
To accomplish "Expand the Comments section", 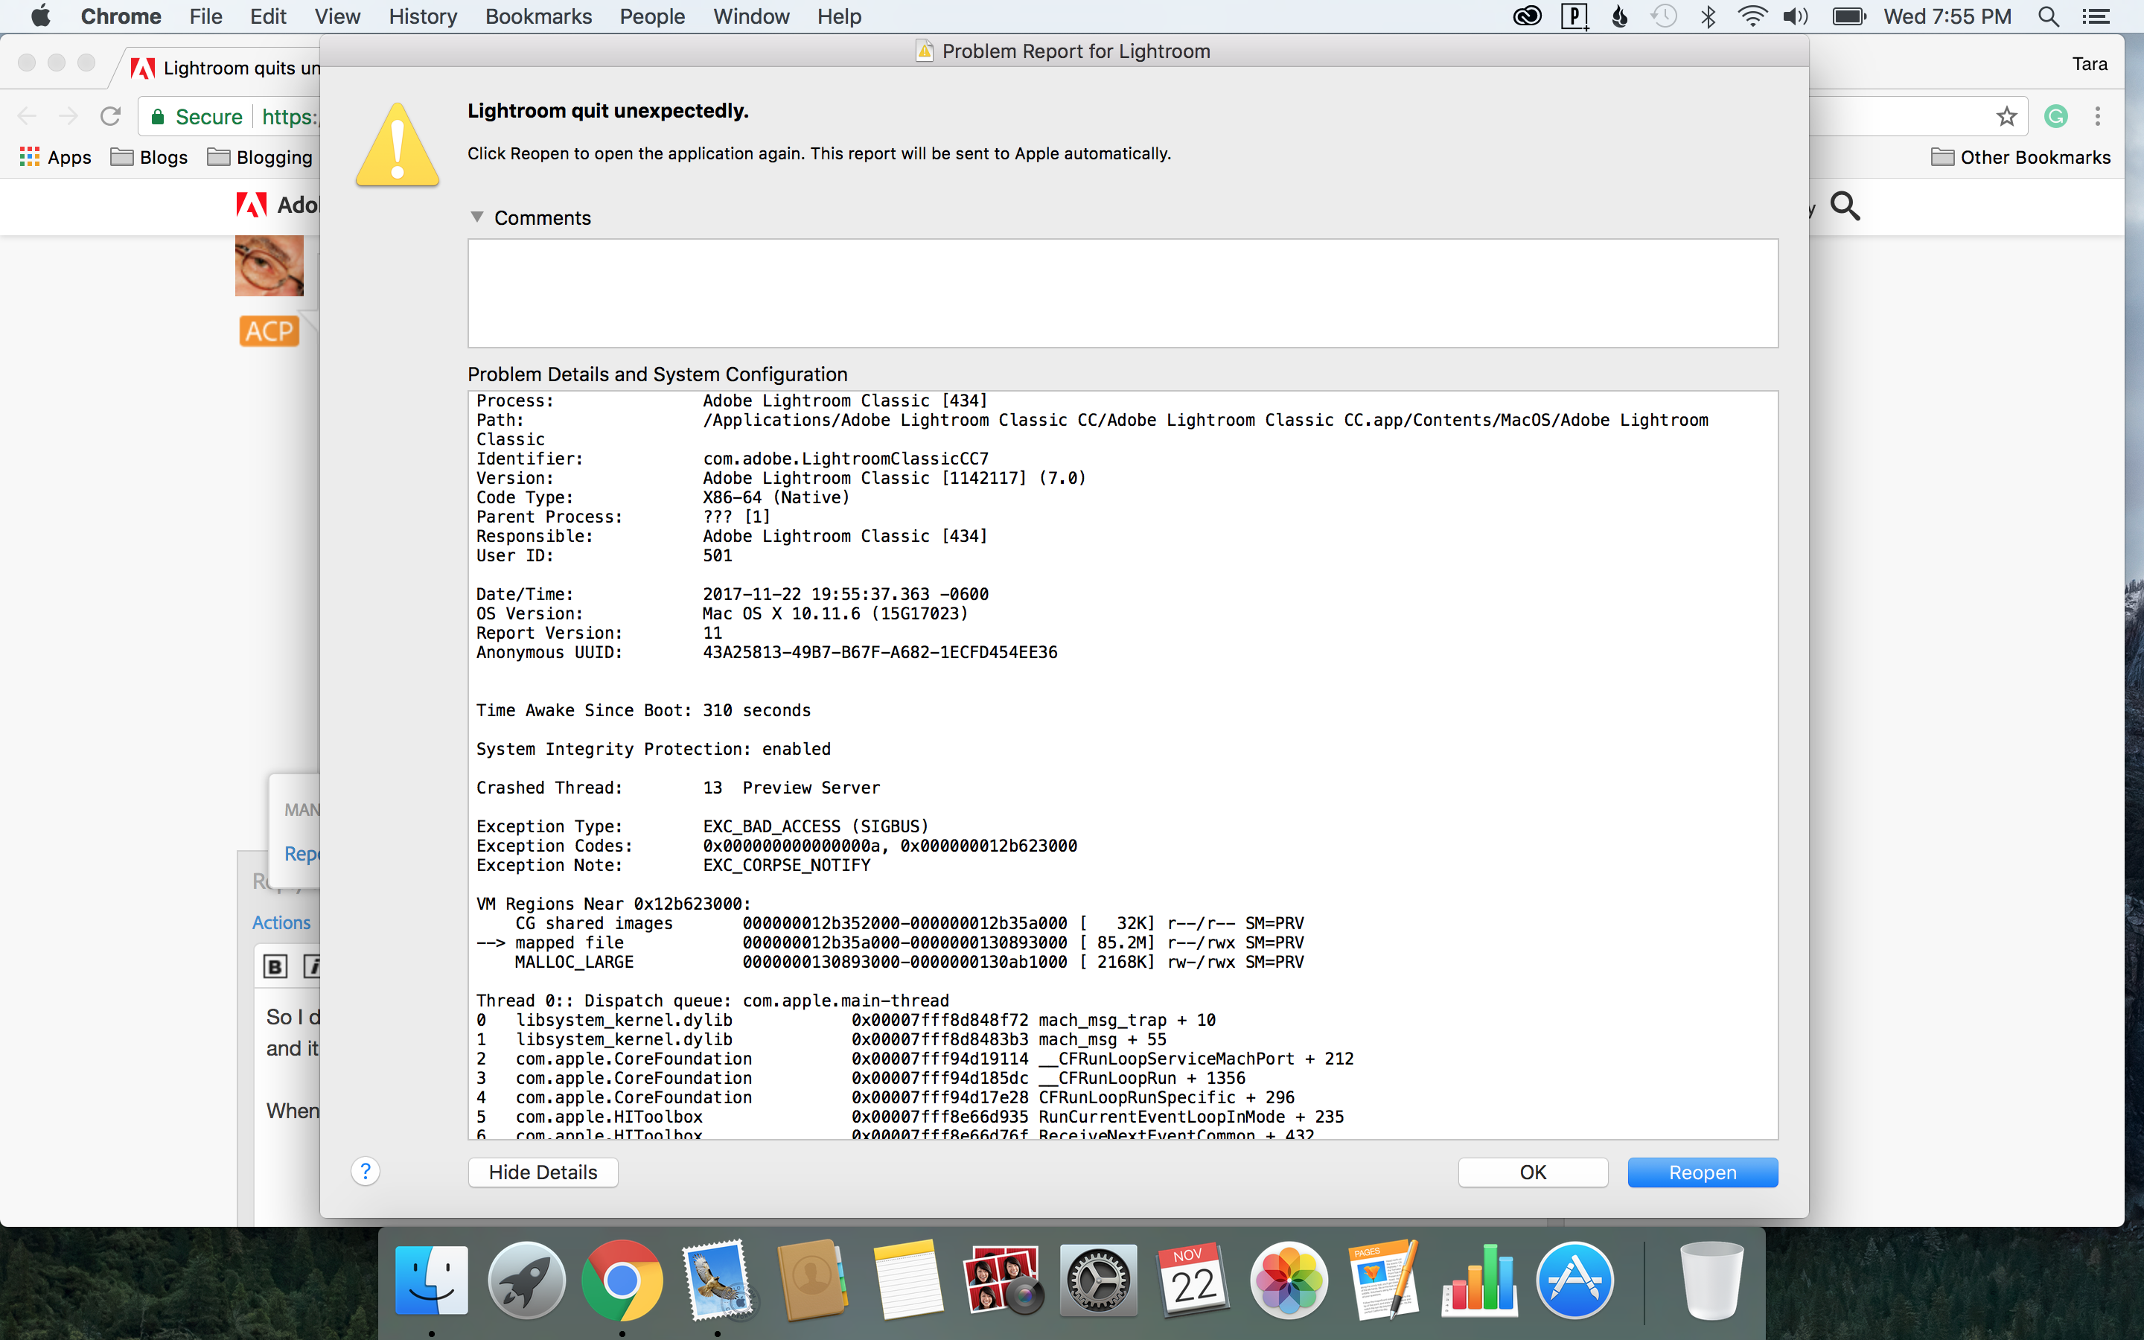I will (479, 217).
